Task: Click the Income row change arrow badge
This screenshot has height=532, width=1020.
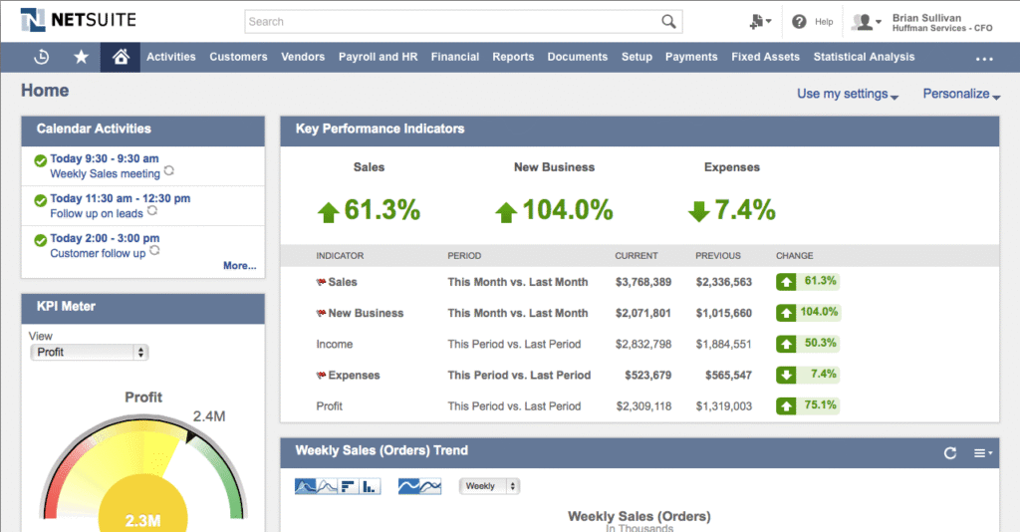Action: pos(786,344)
